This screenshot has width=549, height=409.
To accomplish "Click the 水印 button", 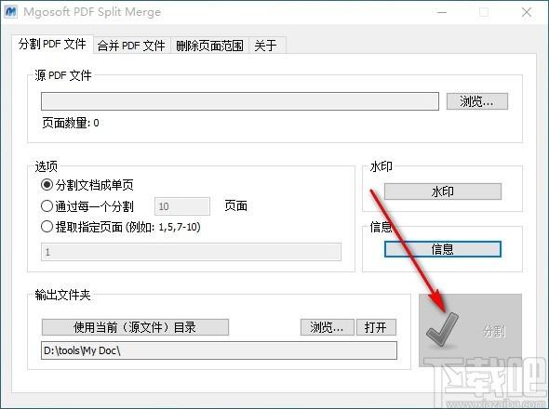I will [443, 191].
